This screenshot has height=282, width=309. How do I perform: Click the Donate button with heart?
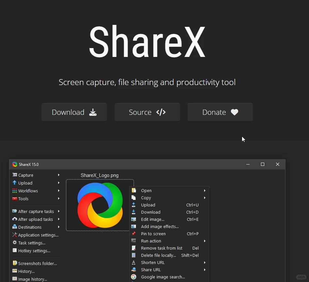220,112
